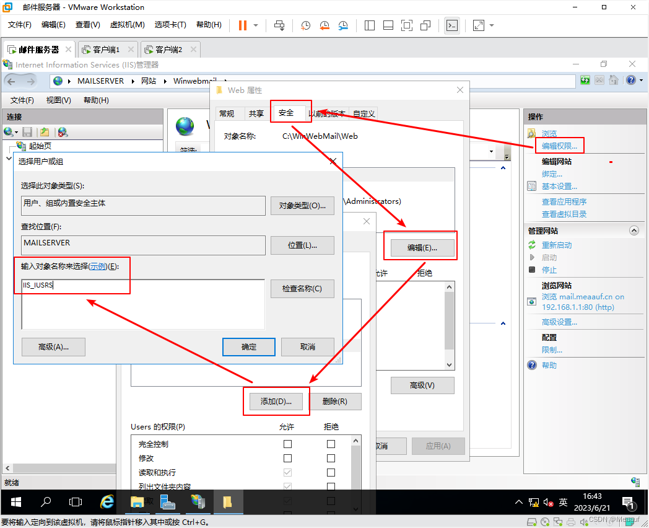Open the dropdown next to stretch display
The width and height of the screenshot is (649, 528).
pyautogui.click(x=492, y=25)
